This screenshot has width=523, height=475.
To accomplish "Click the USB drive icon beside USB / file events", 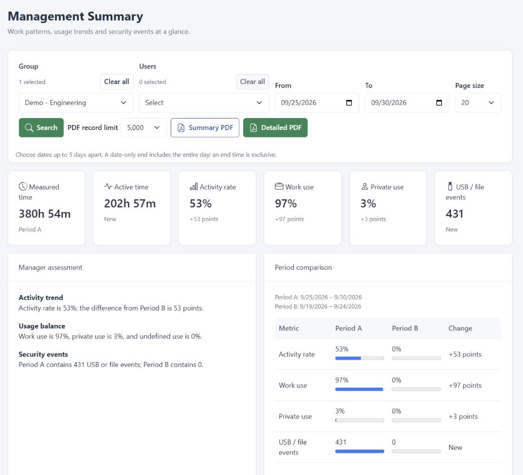I will 450,186.
